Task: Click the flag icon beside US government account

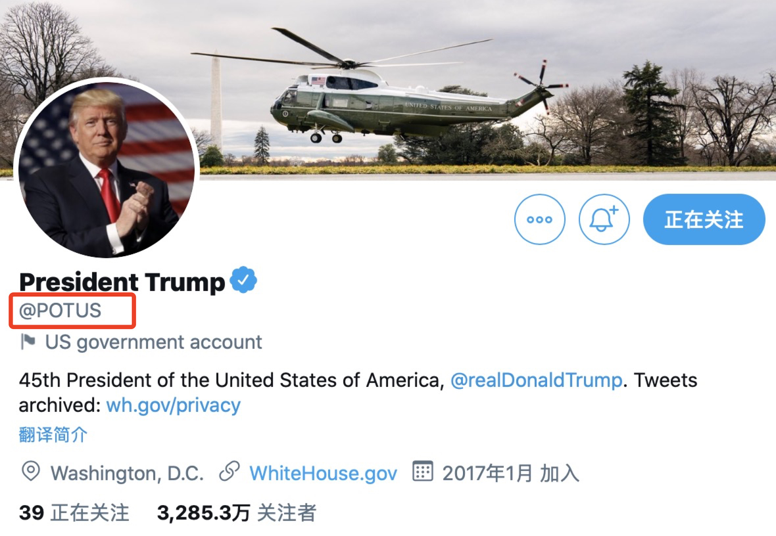Action: 28,342
